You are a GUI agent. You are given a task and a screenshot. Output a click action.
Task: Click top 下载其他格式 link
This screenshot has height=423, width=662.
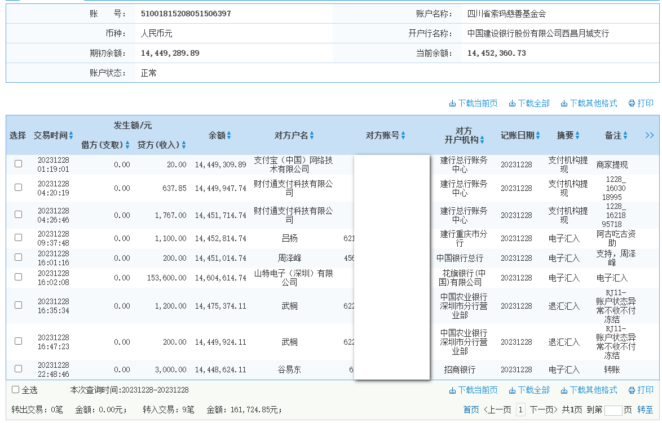pyautogui.click(x=589, y=103)
